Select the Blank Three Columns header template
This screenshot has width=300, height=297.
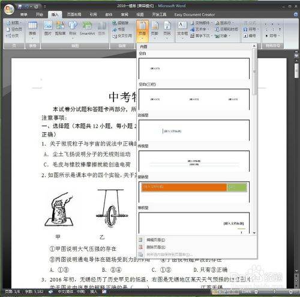click(x=194, y=99)
